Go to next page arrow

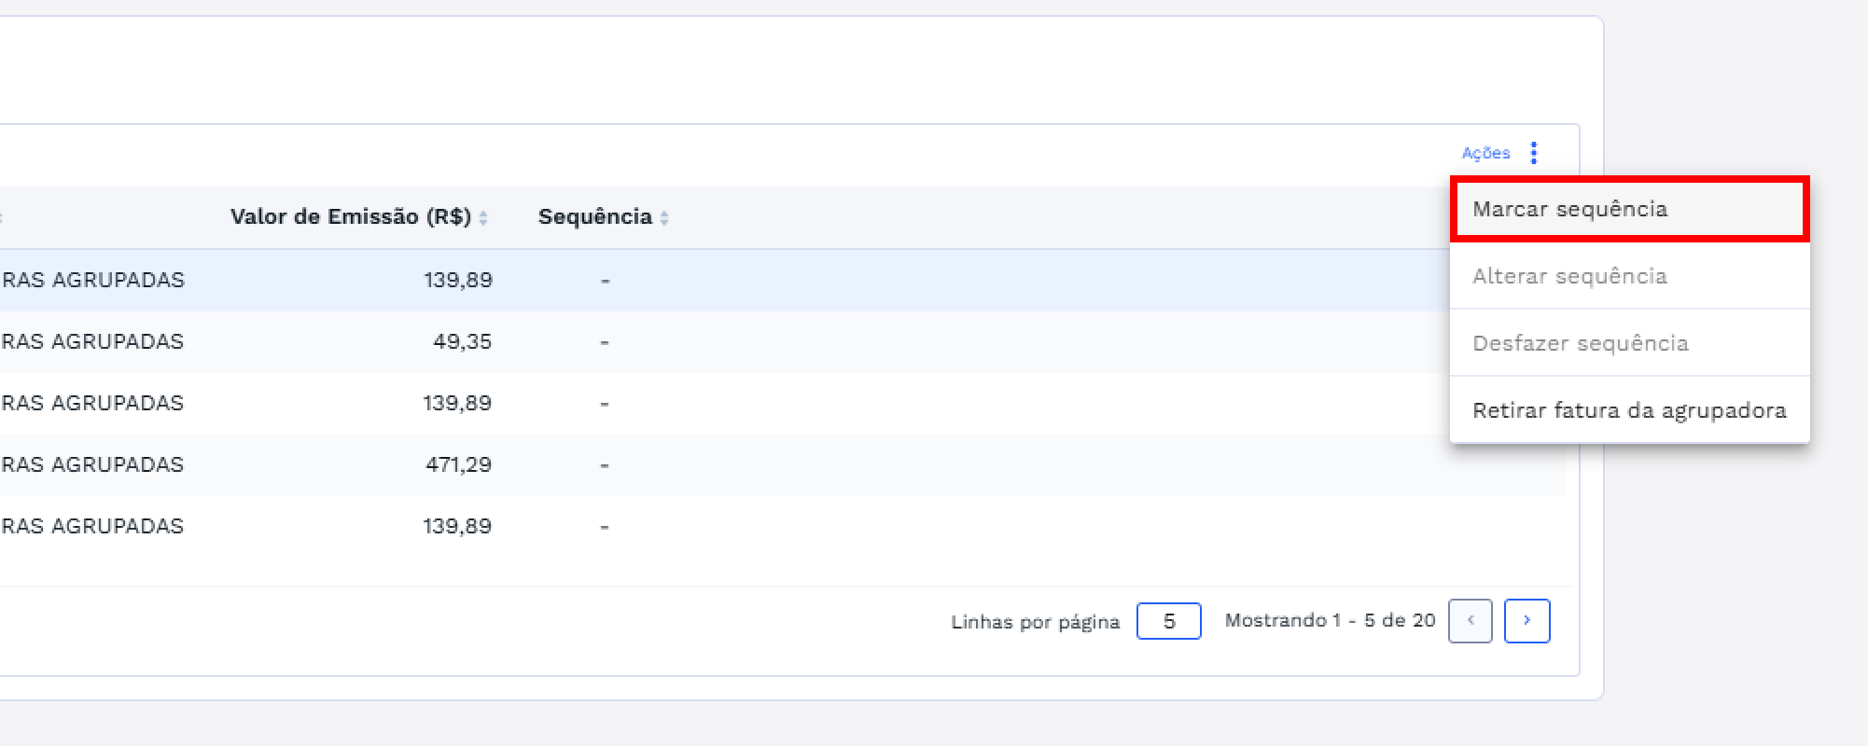[x=1526, y=621]
